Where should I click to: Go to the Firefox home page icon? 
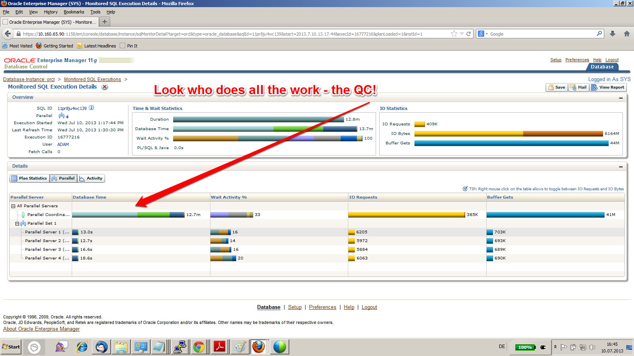coord(626,34)
